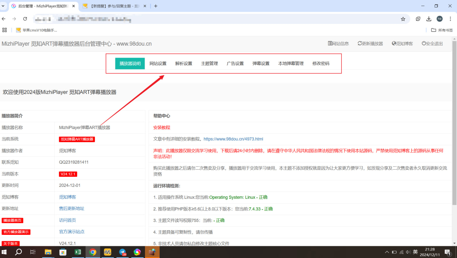
Task: Click QQ2319281411 contact text
Action: (x=74, y=162)
